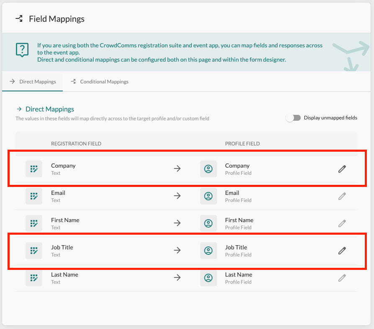Click the Company profile field label
Viewport: 374px width, 329px height.
pos(237,166)
